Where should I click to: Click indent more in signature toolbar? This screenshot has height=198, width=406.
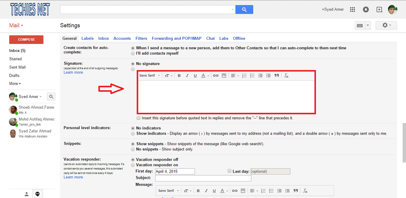[268, 76]
